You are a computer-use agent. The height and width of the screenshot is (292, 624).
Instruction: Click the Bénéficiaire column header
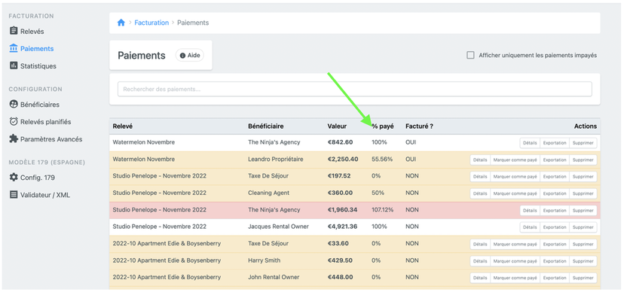point(266,126)
